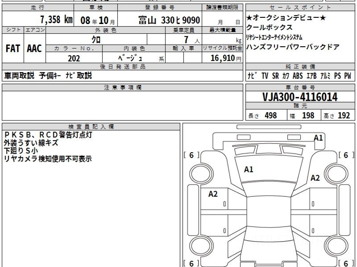Click the A1 mark near the bumper
Screen dimensions: 357x267
tap(318, 138)
